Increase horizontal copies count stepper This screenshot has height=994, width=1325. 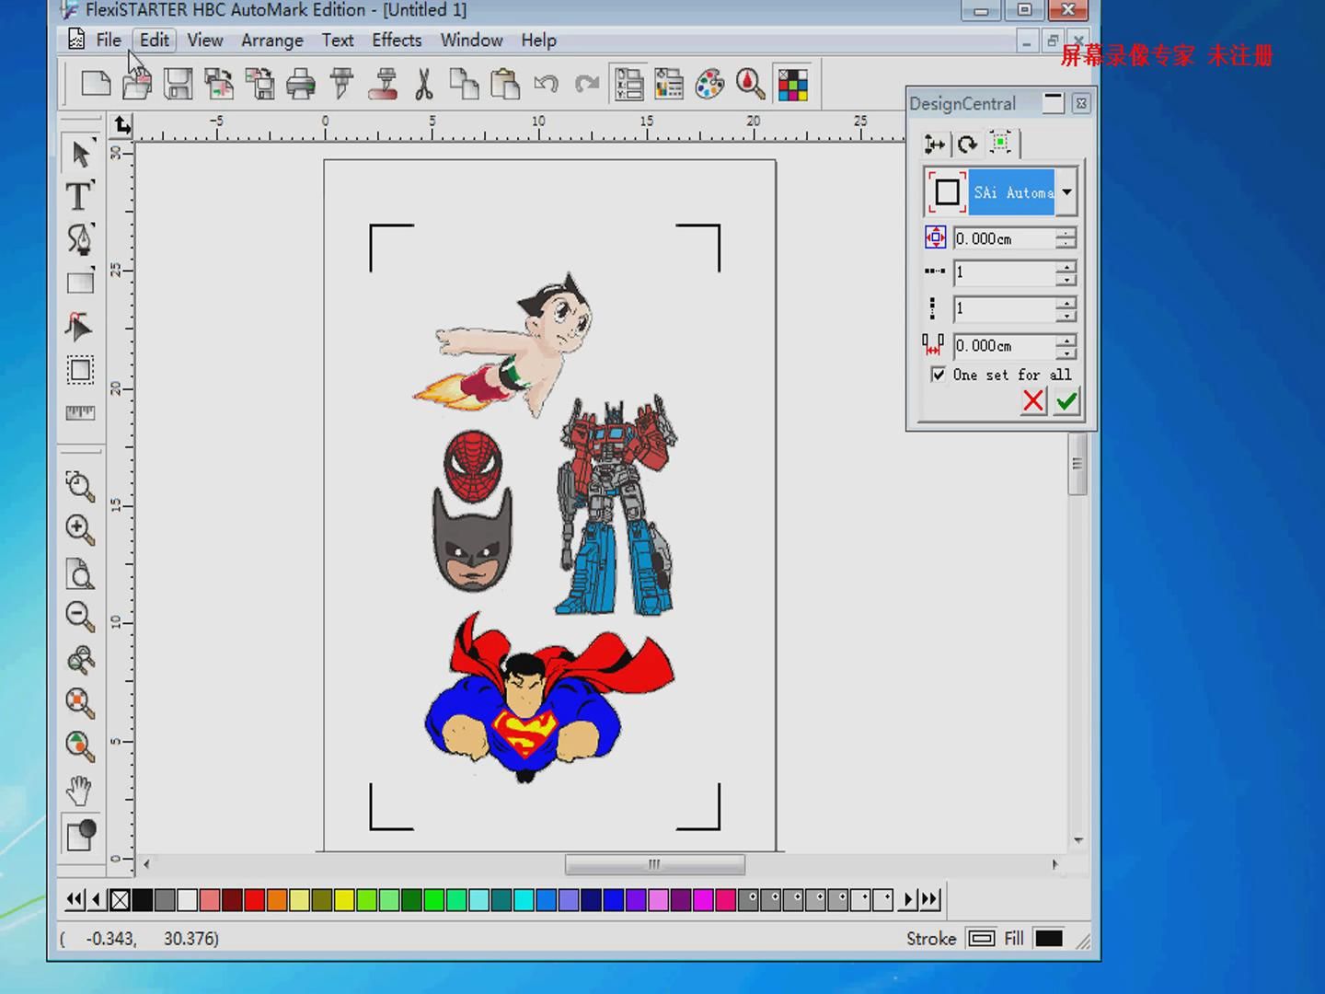pyautogui.click(x=1066, y=267)
